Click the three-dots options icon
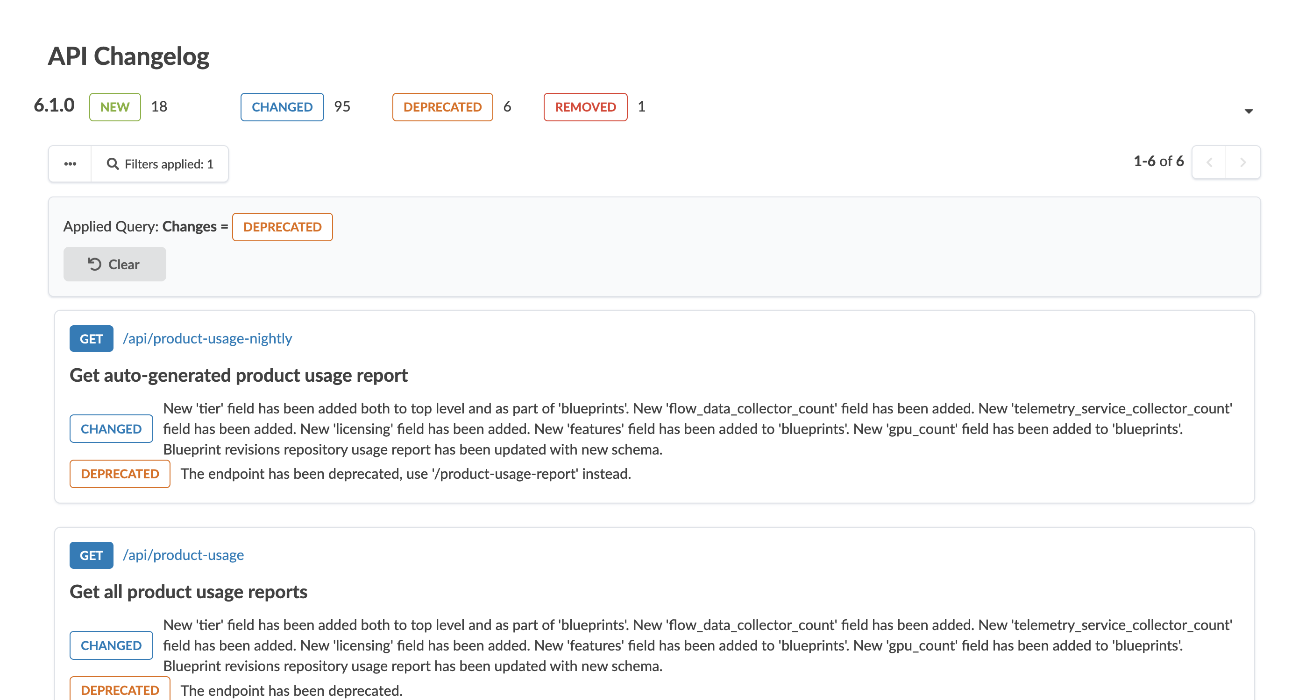This screenshot has width=1306, height=700. point(70,164)
